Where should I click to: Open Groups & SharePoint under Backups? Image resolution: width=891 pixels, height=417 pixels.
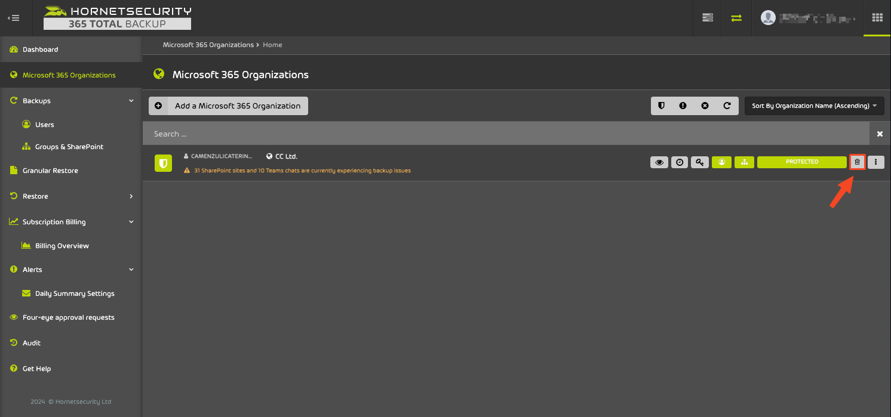point(63,147)
